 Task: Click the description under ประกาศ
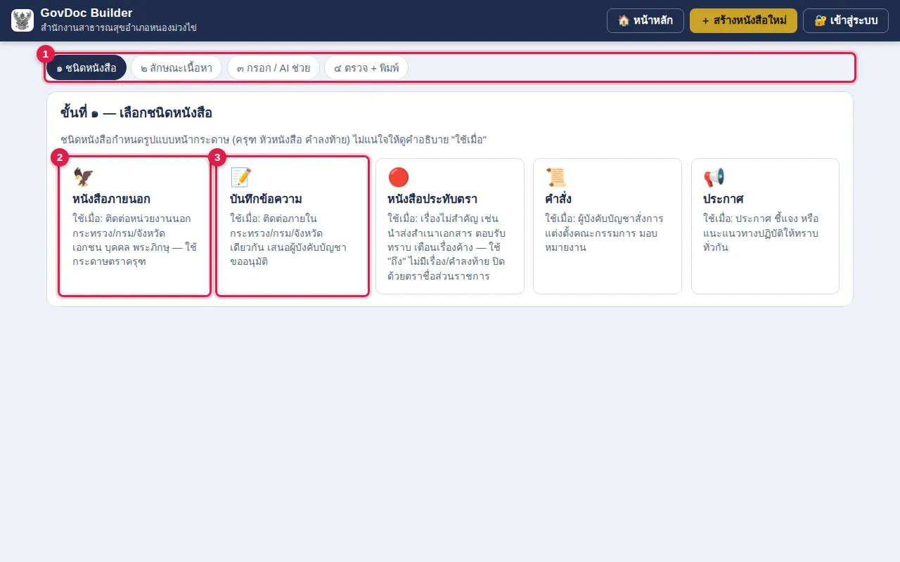(x=761, y=233)
